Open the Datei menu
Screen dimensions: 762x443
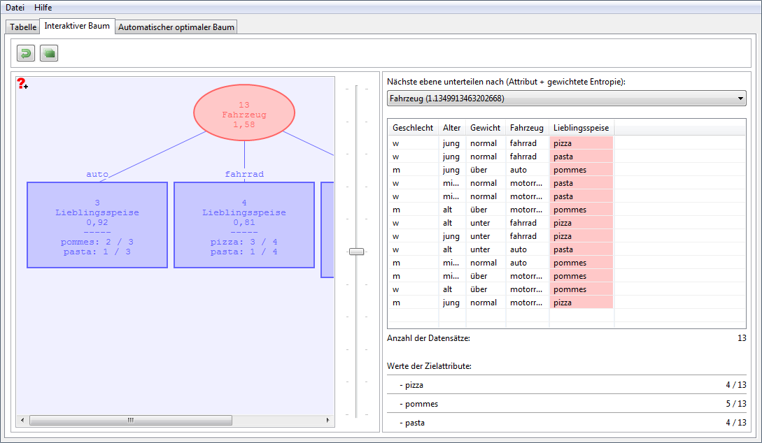tap(15, 7)
